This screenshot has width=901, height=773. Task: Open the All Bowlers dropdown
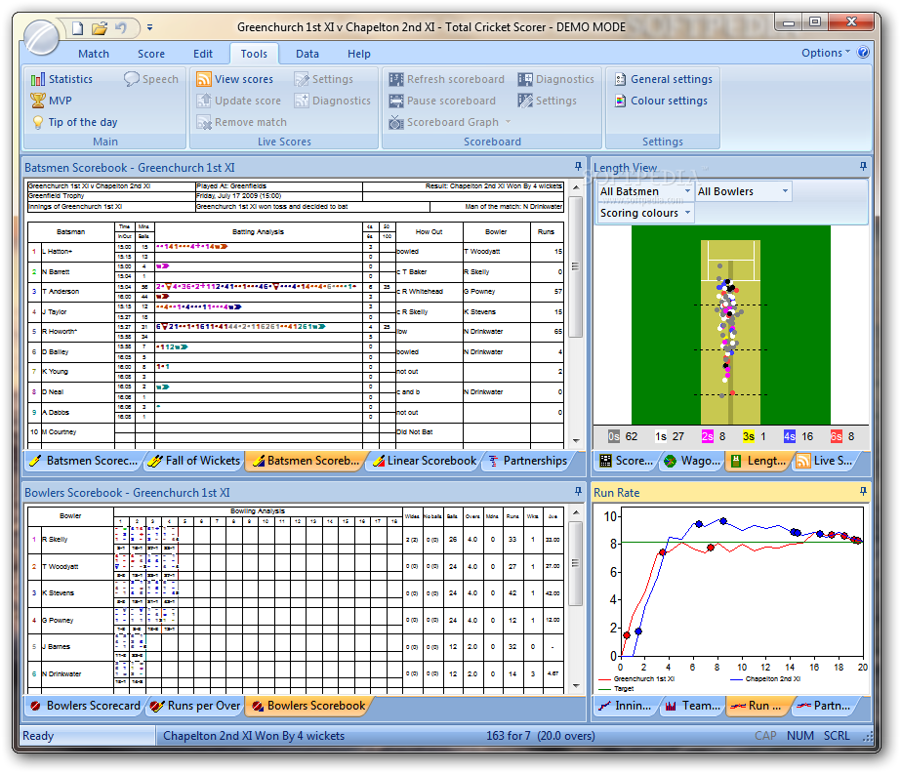743,191
